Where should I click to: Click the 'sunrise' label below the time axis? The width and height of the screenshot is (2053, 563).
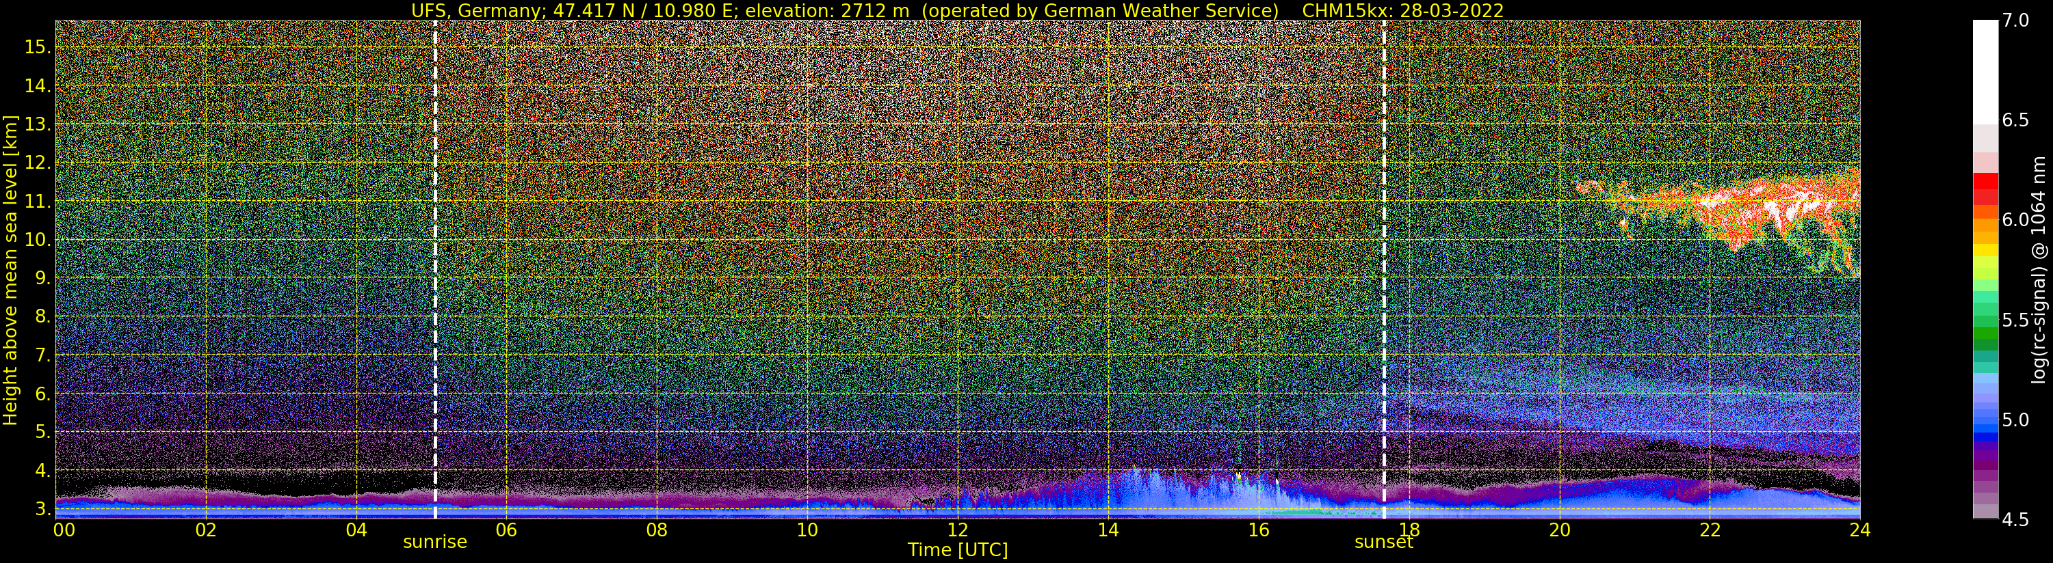434,543
